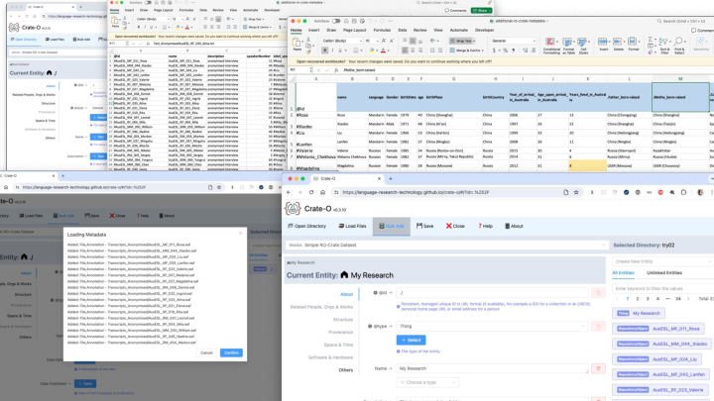The height and width of the screenshot is (401, 714).
Task: Open Help in bottom-right Crate-O toolbar
Action: coord(485,226)
